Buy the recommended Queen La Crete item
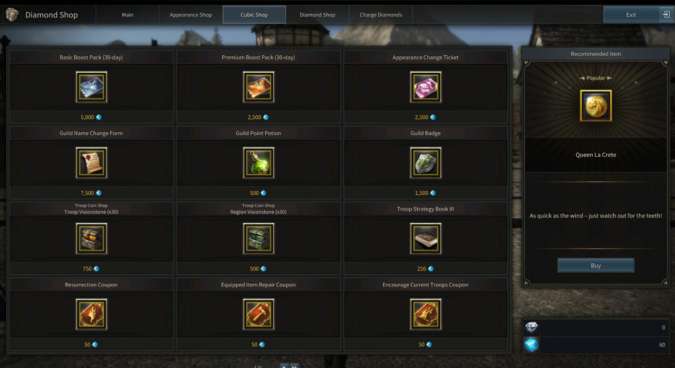Screen dimensions: 675x368 [x=596, y=265]
